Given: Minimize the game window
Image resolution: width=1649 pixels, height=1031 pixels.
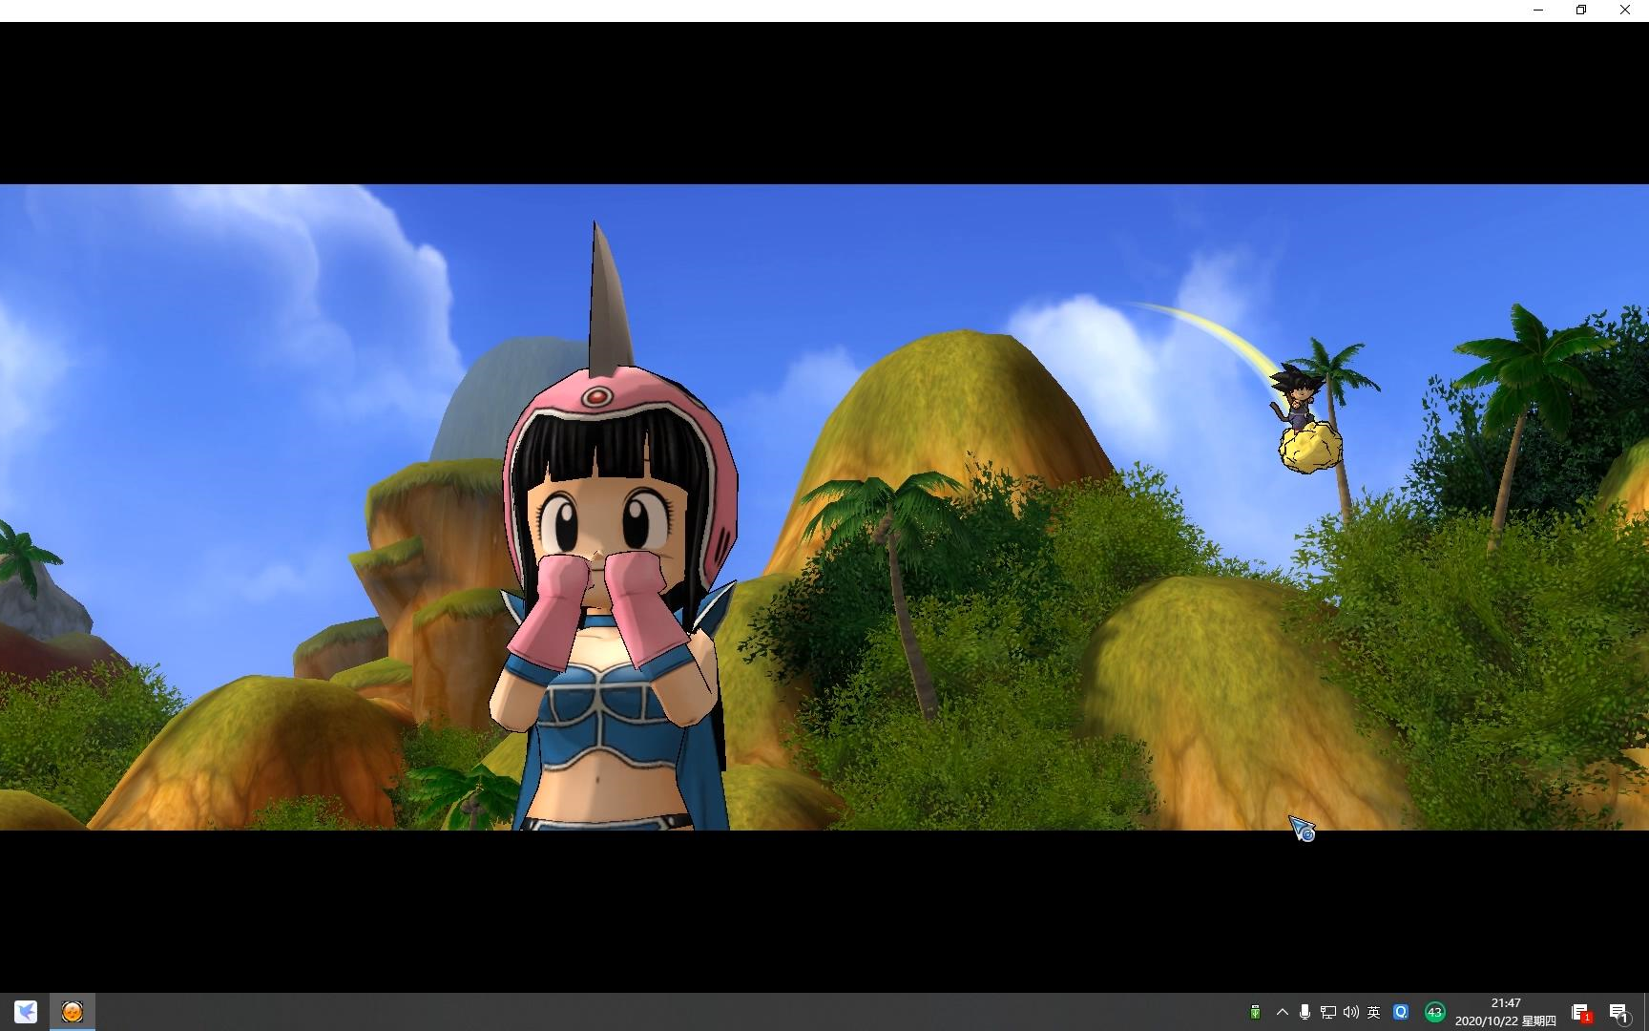Looking at the screenshot, I should pos(1537,11).
